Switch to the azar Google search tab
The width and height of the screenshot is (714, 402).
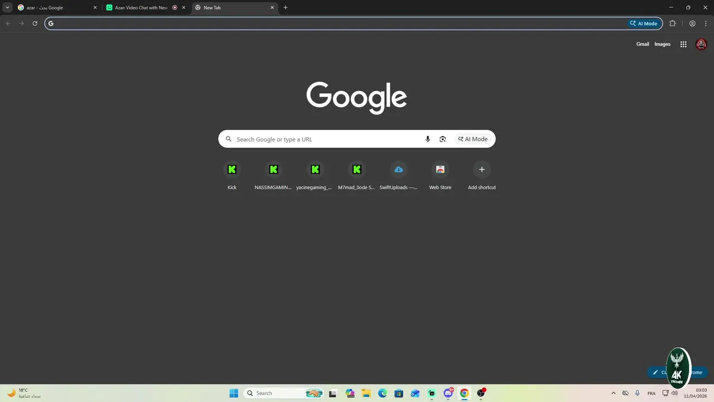point(57,8)
